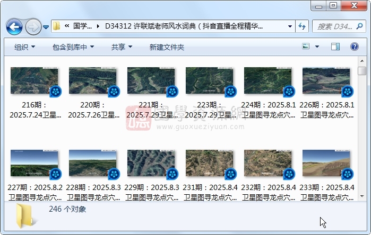This screenshot has width=371, height=235.
Task: Select the 国学... breadcrumb segment
Action: pyautogui.click(x=82, y=26)
